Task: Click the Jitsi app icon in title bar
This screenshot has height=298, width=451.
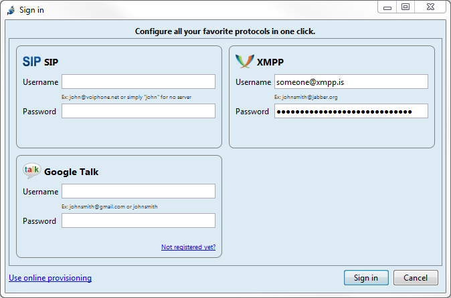Action: pyautogui.click(x=11, y=10)
